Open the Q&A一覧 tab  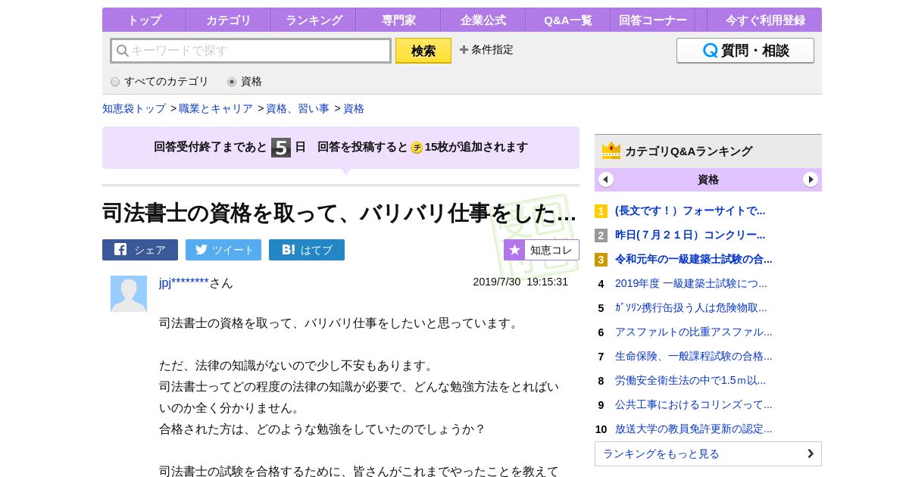click(x=568, y=20)
